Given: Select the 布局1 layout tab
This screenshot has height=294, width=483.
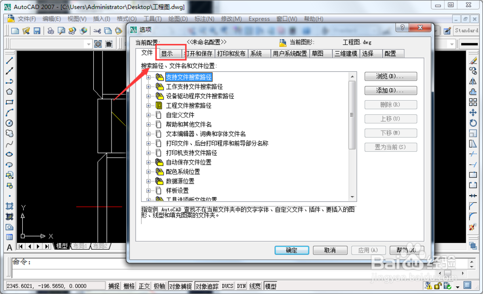Looking at the screenshot, I should pyautogui.click(x=80, y=246).
